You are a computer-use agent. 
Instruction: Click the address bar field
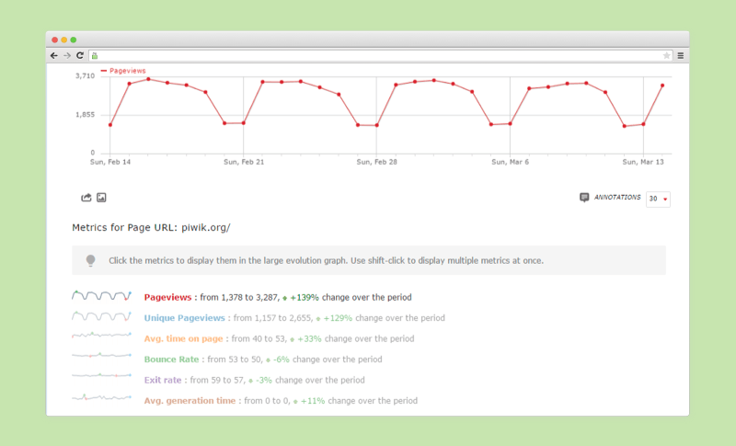coord(381,56)
